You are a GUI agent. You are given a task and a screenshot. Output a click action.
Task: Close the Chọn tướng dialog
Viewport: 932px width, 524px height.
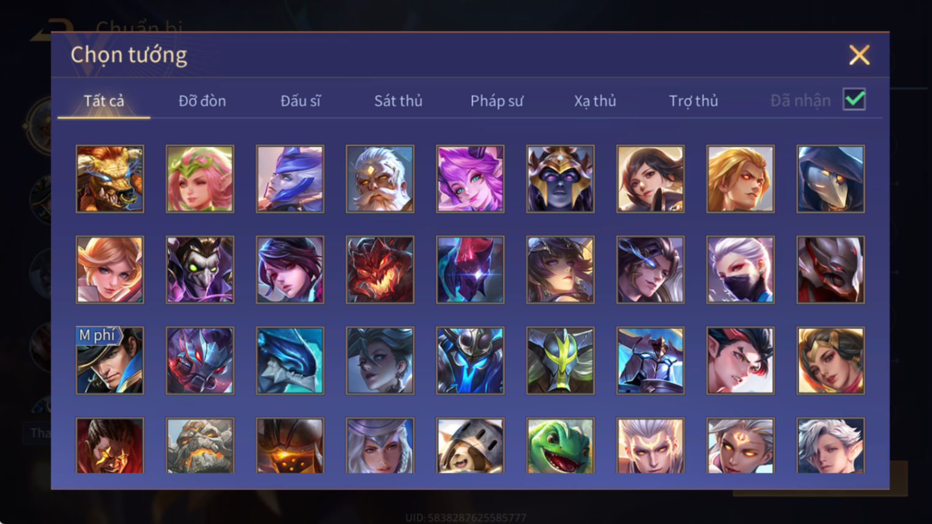(x=859, y=55)
